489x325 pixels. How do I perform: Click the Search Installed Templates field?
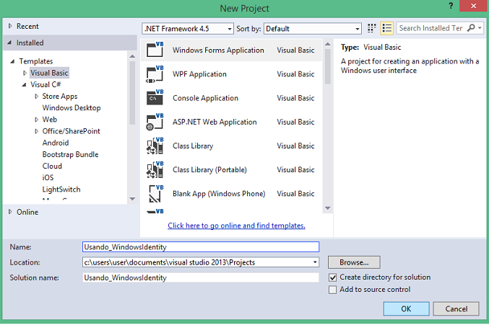pos(432,28)
